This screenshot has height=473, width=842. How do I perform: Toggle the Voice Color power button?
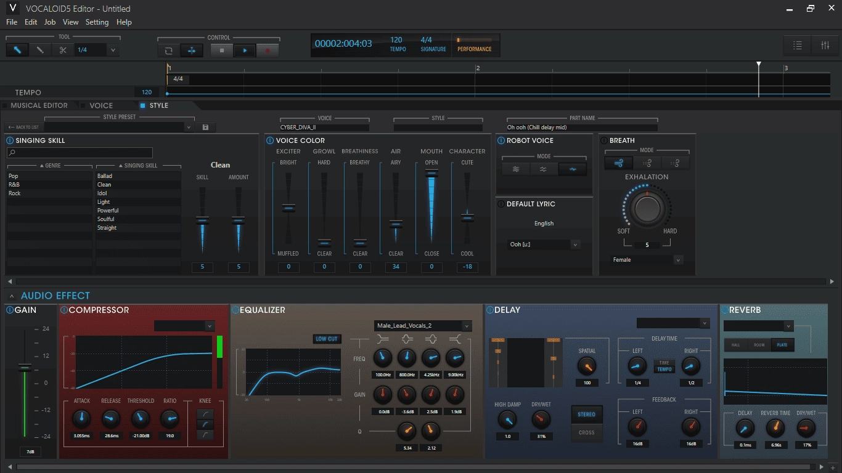point(270,140)
